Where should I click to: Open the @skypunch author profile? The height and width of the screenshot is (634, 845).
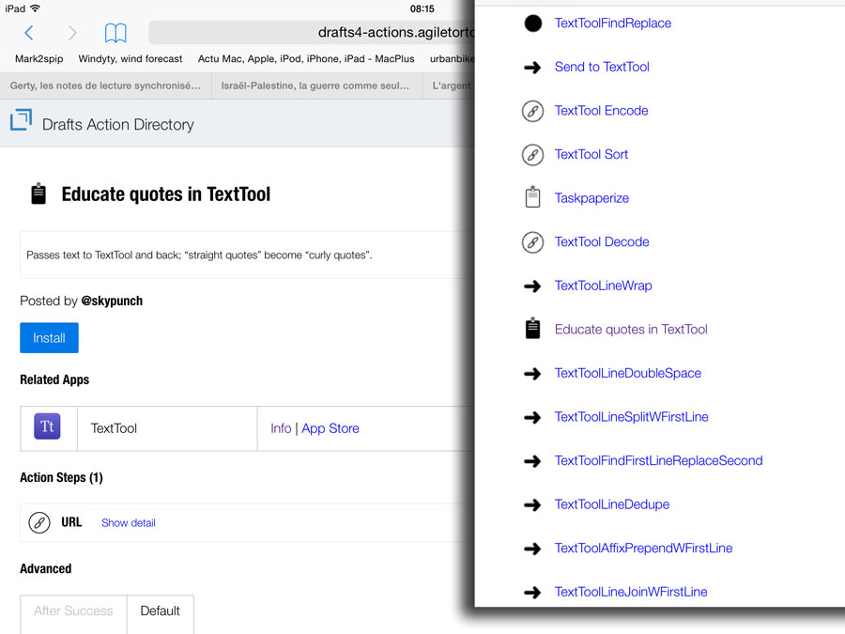(112, 301)
